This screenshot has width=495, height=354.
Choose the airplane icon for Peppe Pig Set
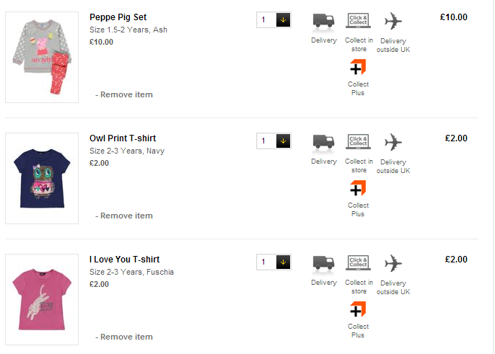coord(393,20)
